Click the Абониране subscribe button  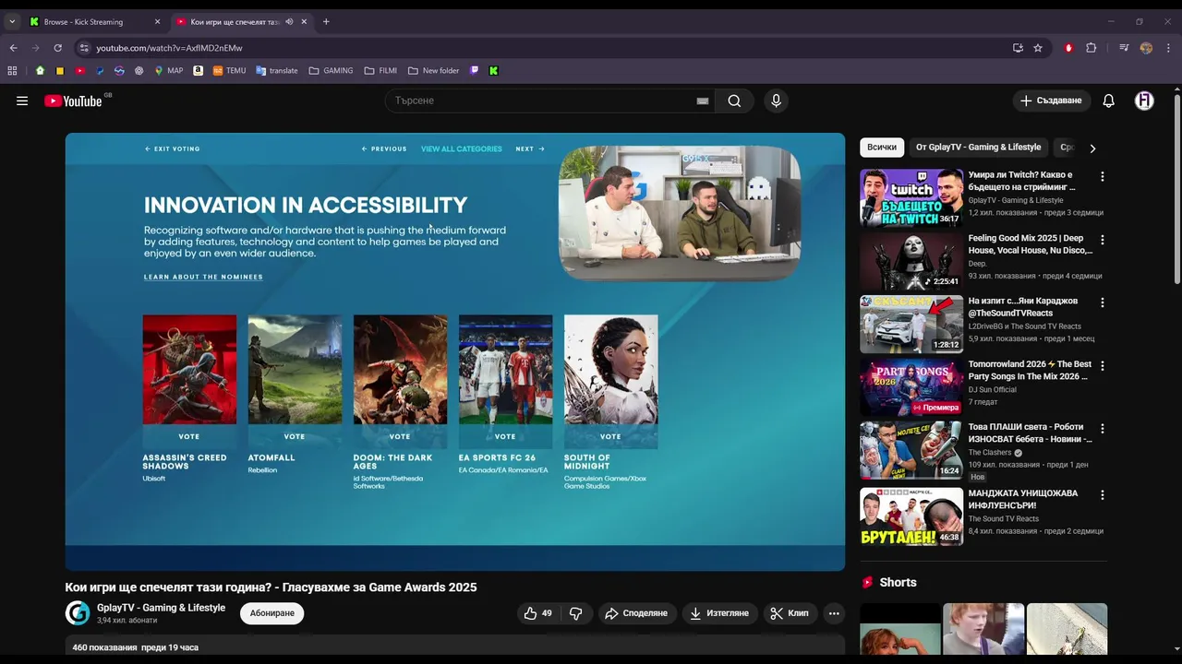pyautogui.click(x=272, y=613)
